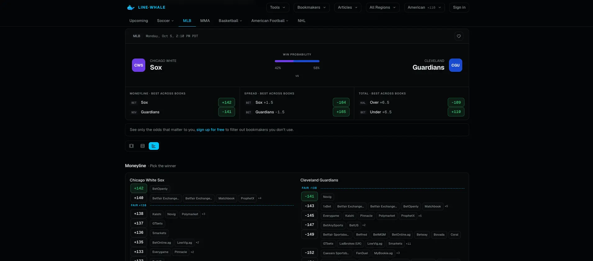Open the All Regions selector
The width and height of the screenshot is (593, 261).
383,7
